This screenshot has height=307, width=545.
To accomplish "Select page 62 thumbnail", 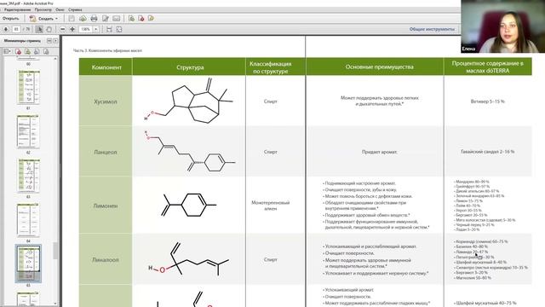I will tap(28, 132).
